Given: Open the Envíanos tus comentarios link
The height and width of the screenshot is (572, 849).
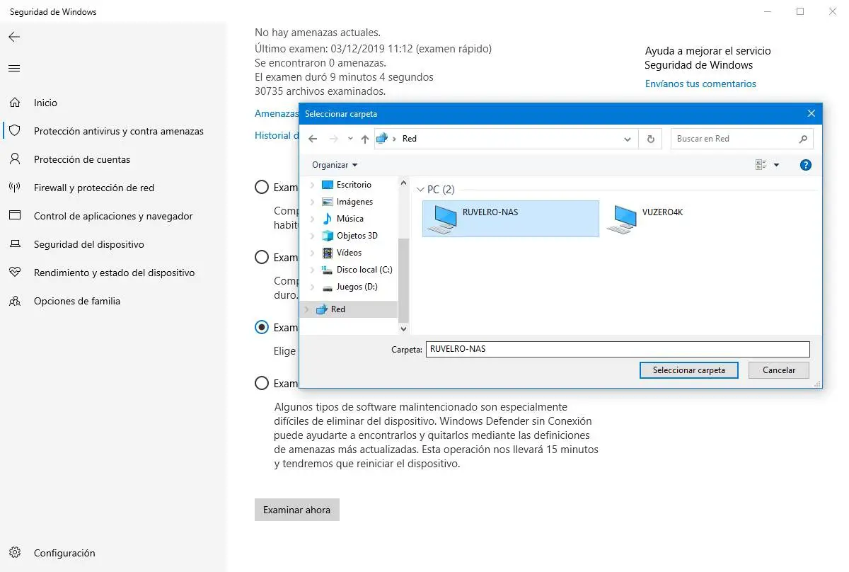Looking at the screenshot, I should (x=700, y=84).
